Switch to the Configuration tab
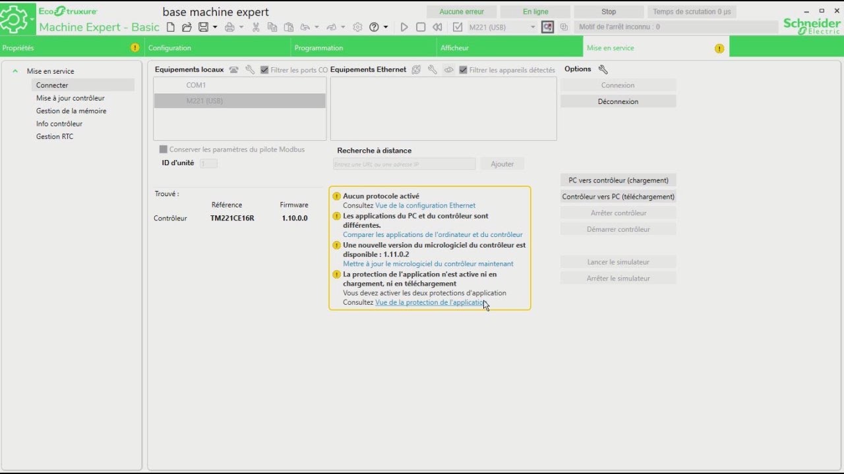Screen dimensions: 844x474 pos(218,47)
